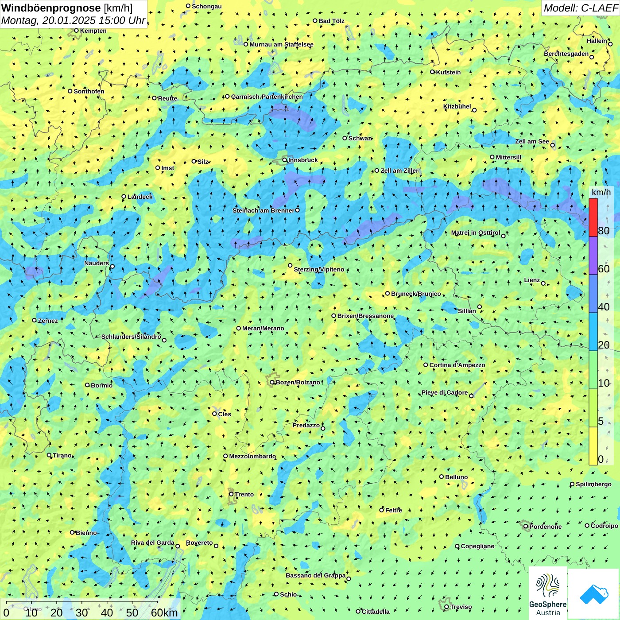Click the Feltre location marker
Screen dimensions: 620x620
(x=381, y=510)
